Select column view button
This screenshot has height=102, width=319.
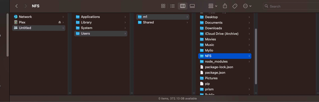click(x=183, y=6)
